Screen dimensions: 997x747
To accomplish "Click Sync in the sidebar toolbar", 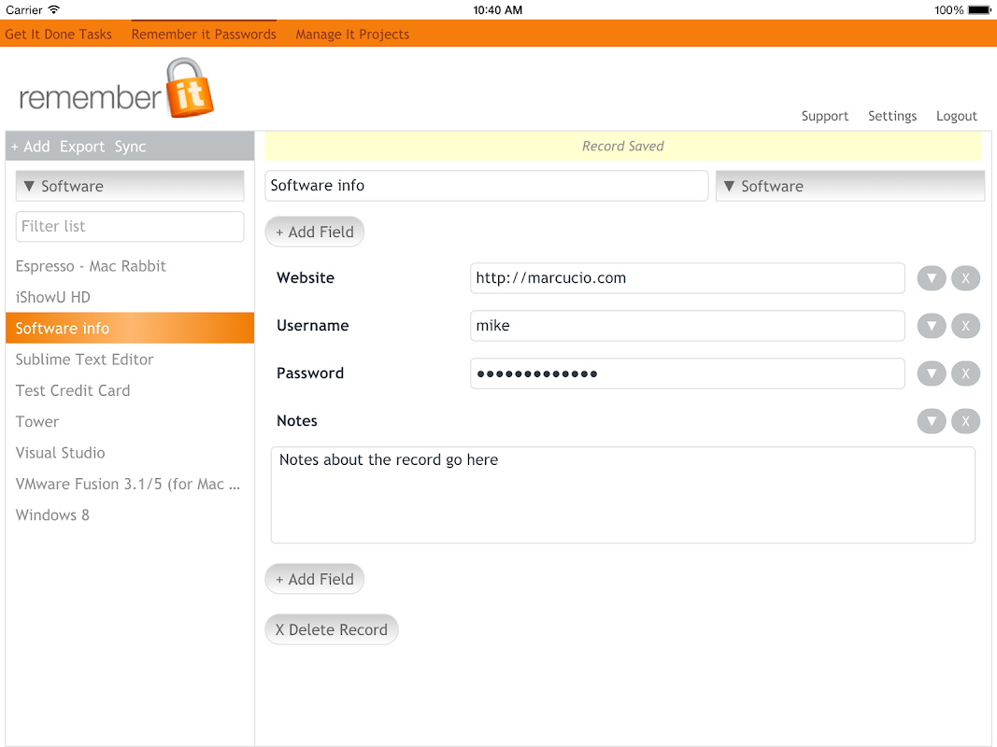I will coord(130,147).
